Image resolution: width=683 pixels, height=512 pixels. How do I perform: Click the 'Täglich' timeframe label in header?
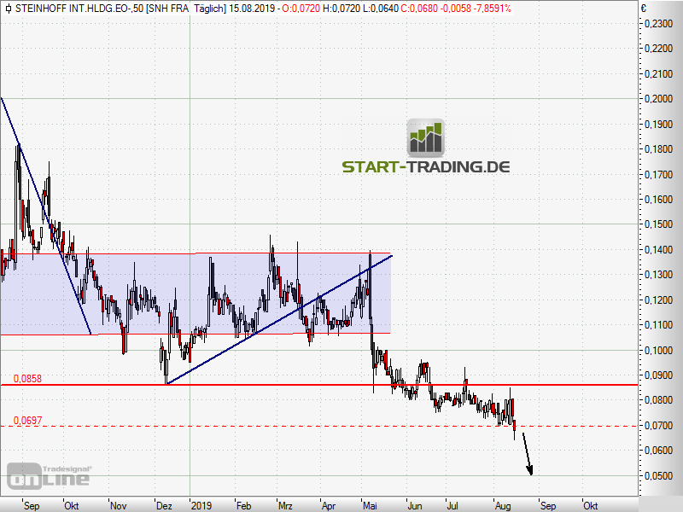tap(208, 9)
